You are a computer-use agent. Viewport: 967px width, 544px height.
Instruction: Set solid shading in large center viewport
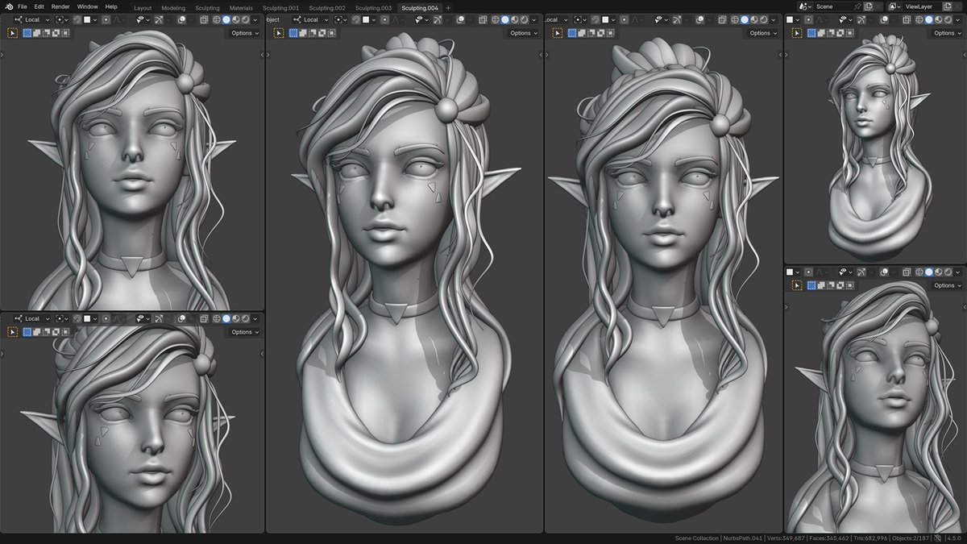tap(505, 20)
